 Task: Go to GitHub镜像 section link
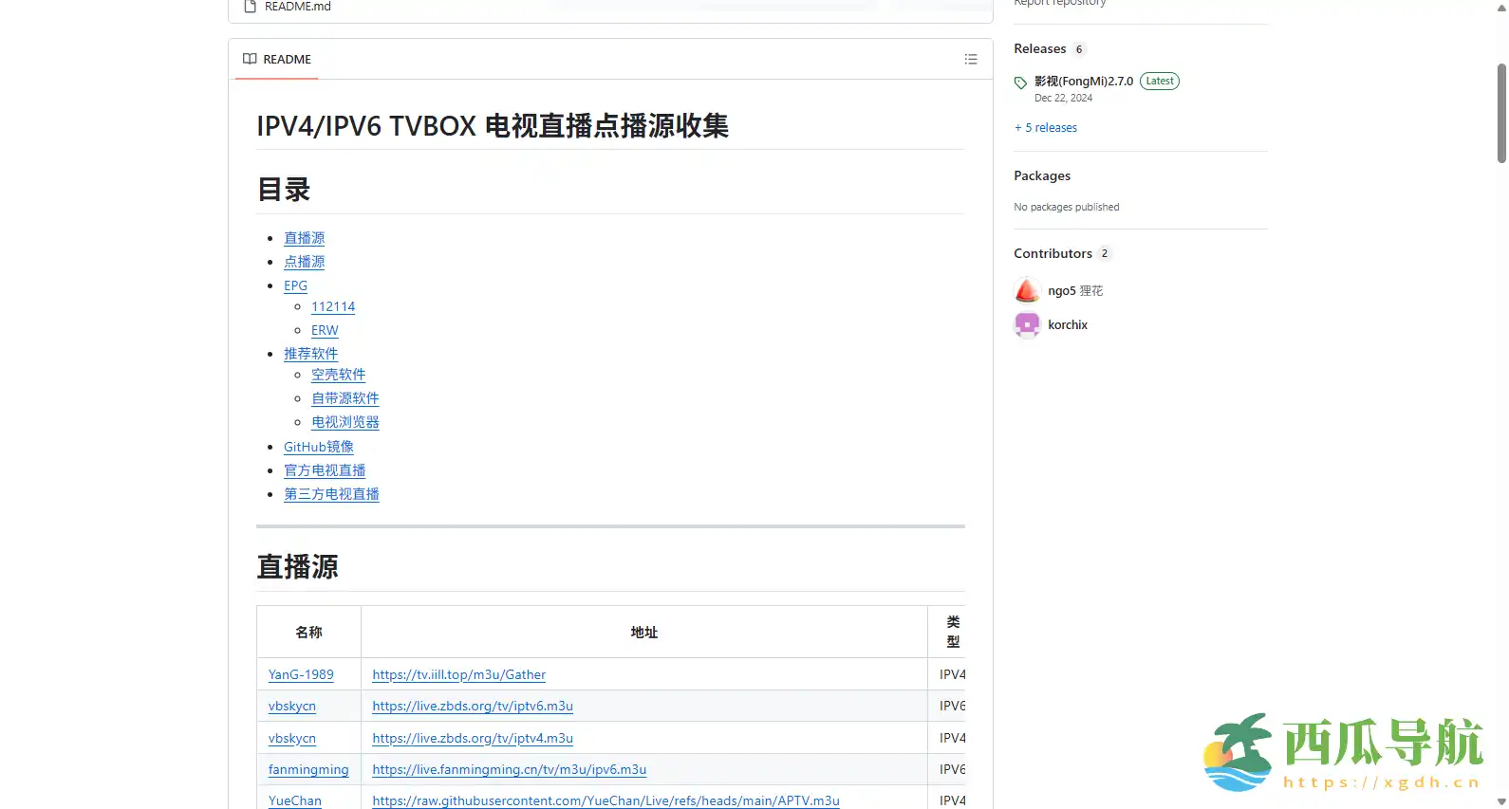point(318,447)
